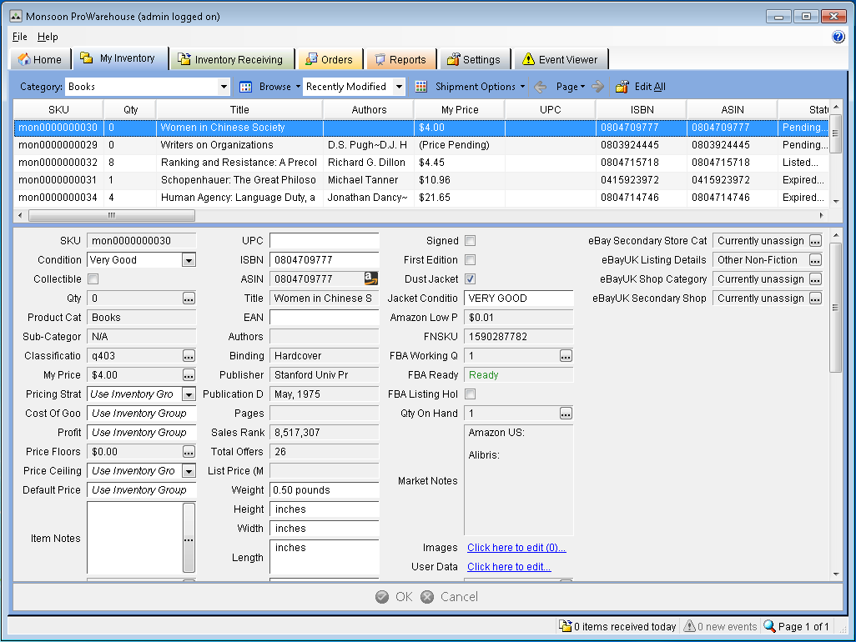This screenshot has width=856, height=642.
Task: Open Qty ellipsis editor button
Action: click(x=189, y=298)
